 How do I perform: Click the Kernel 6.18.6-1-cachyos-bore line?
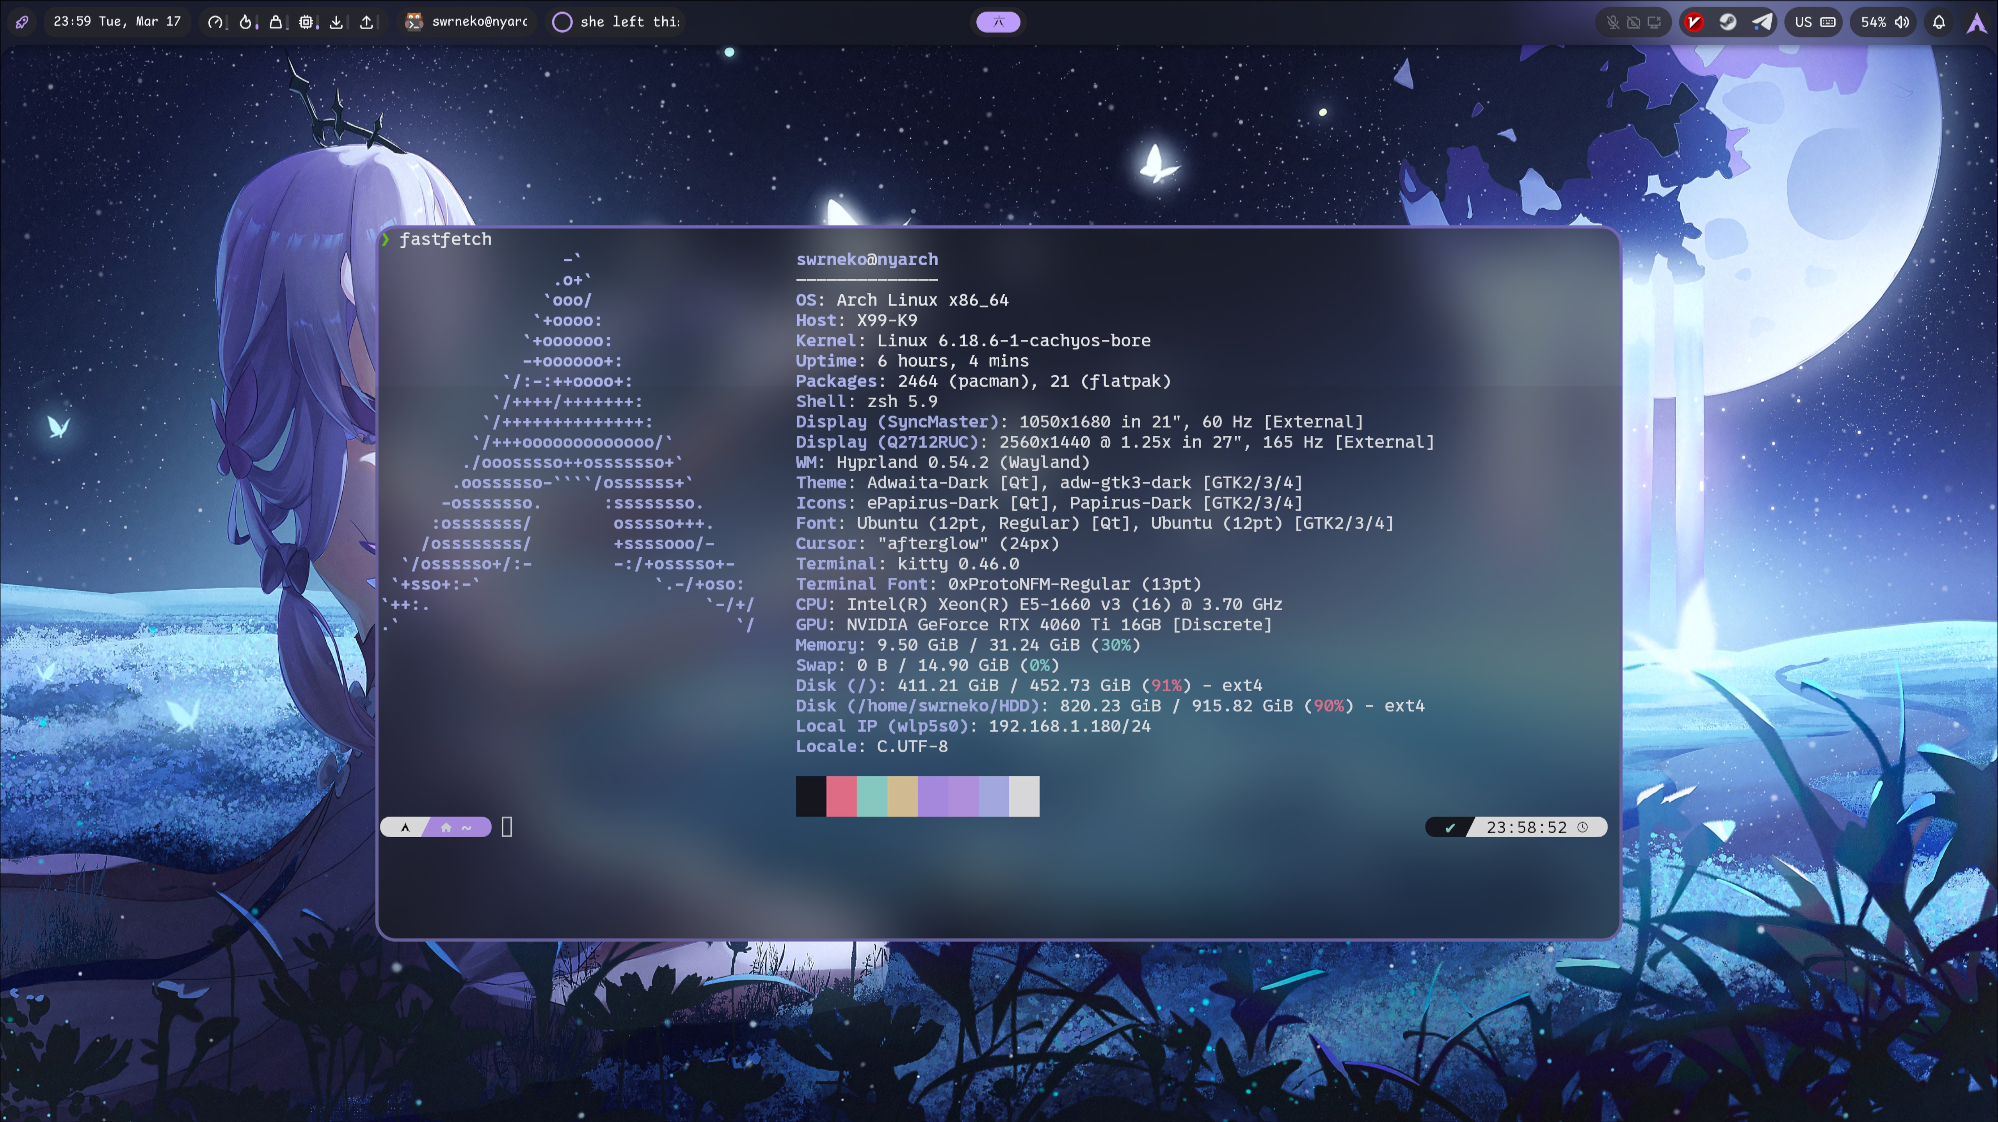[x=973, y=341]
